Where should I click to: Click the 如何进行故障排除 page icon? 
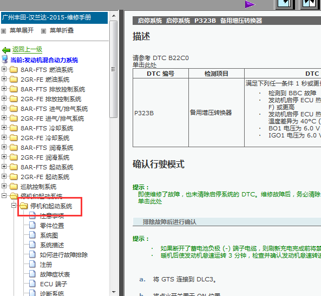point(32,254)
